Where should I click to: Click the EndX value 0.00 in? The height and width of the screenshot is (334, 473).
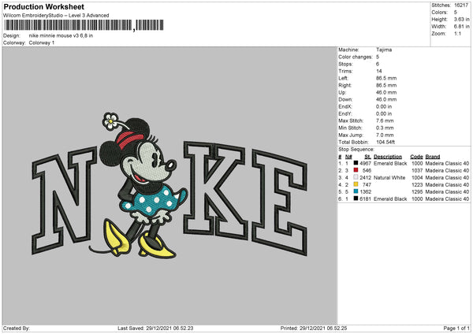pyautogui.click(x=384, y=106)
